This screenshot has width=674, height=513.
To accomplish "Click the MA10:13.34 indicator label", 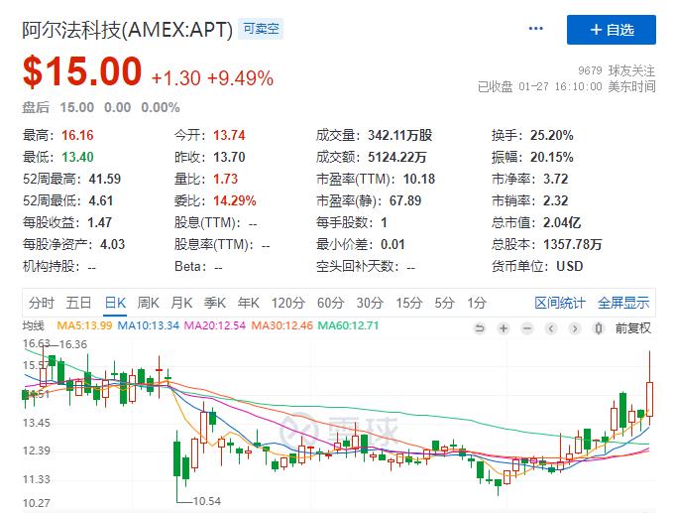I will [149, 325].
